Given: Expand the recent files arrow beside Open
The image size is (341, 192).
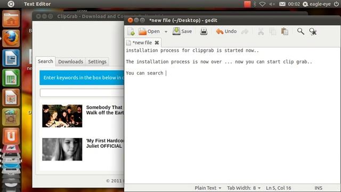Looking at the screenshot, I should pos(166,32).
